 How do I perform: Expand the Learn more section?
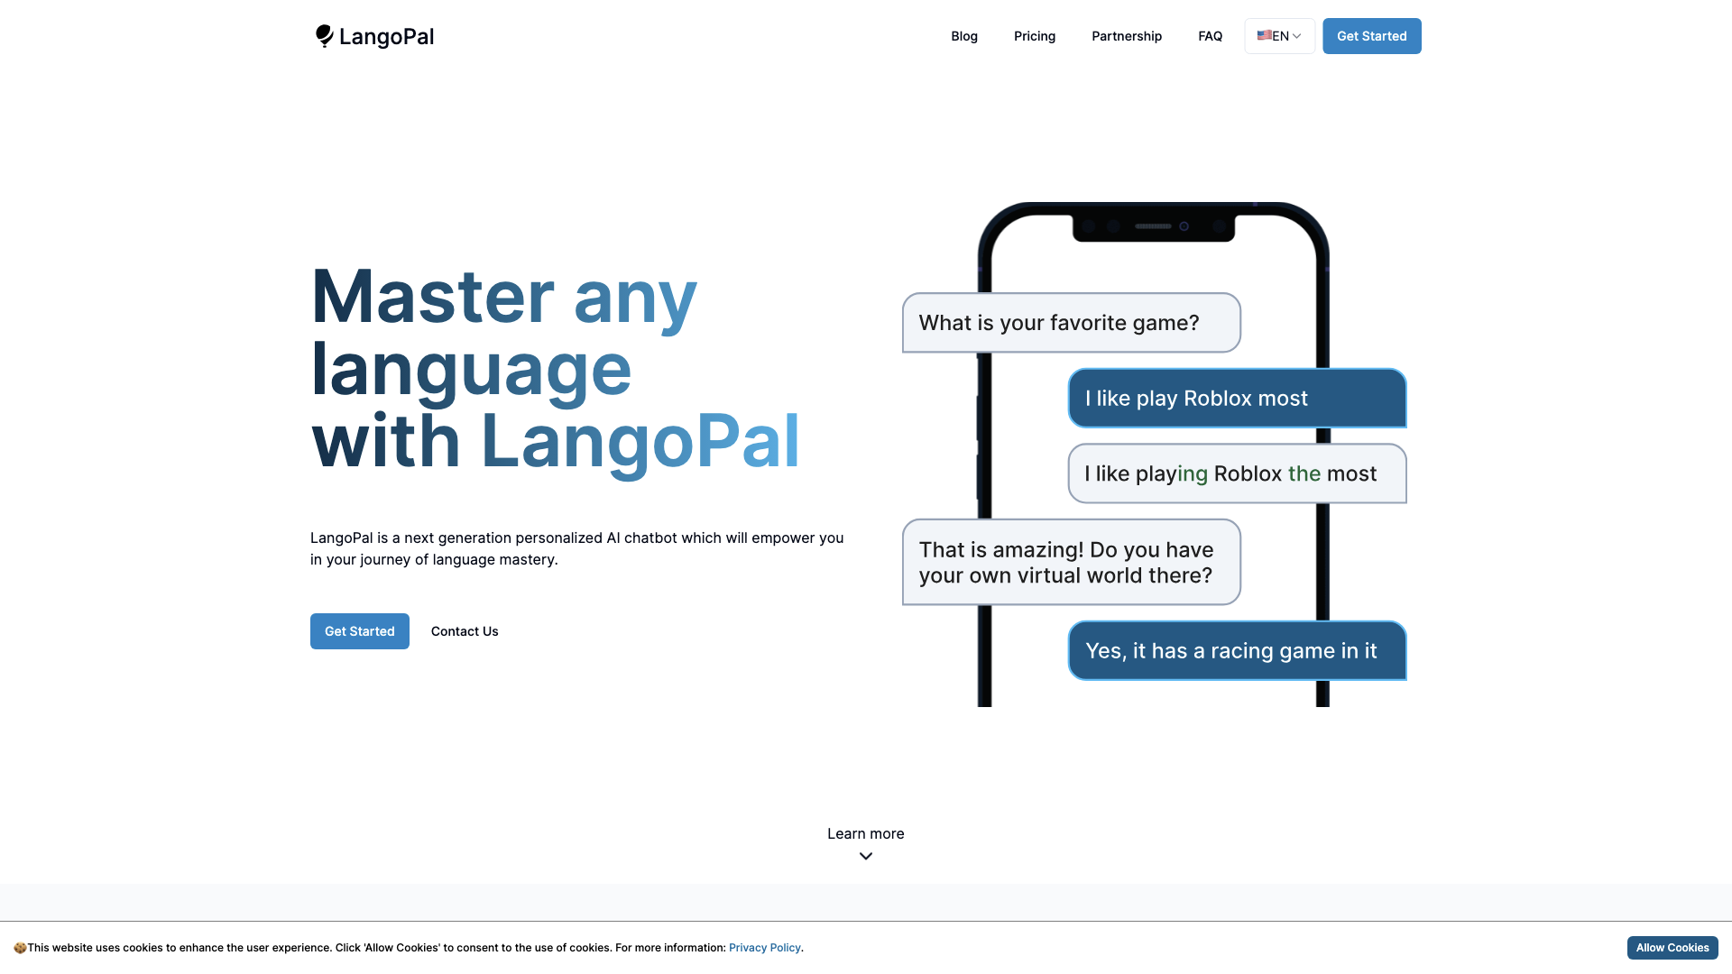pos(865,833)
